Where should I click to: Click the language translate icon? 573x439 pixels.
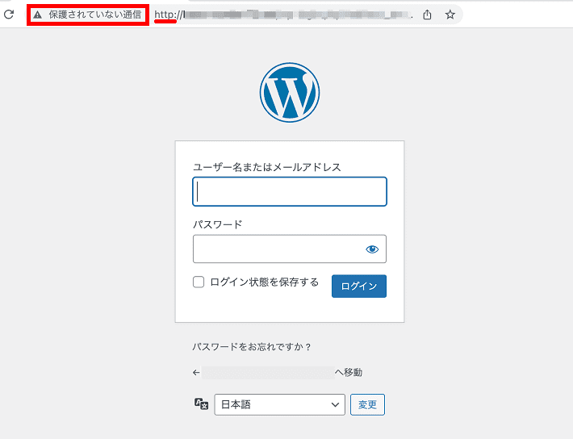(201, 404)
